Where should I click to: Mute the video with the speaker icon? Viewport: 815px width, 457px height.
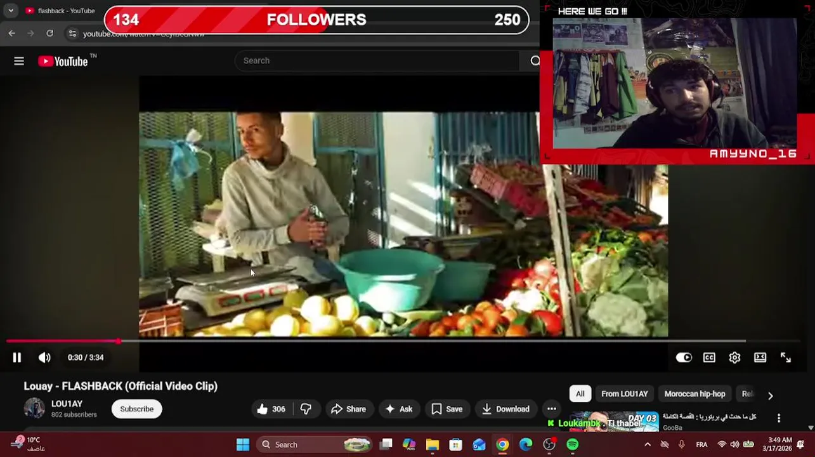[x=44, y=357]
